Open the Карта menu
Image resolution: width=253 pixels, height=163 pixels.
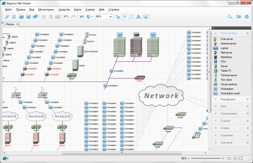pyautogui.click(x=77, y=9)
